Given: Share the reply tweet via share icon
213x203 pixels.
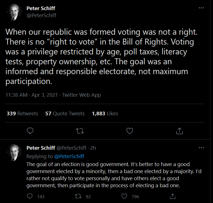Looking at the screenshot, I should (173, 196).
